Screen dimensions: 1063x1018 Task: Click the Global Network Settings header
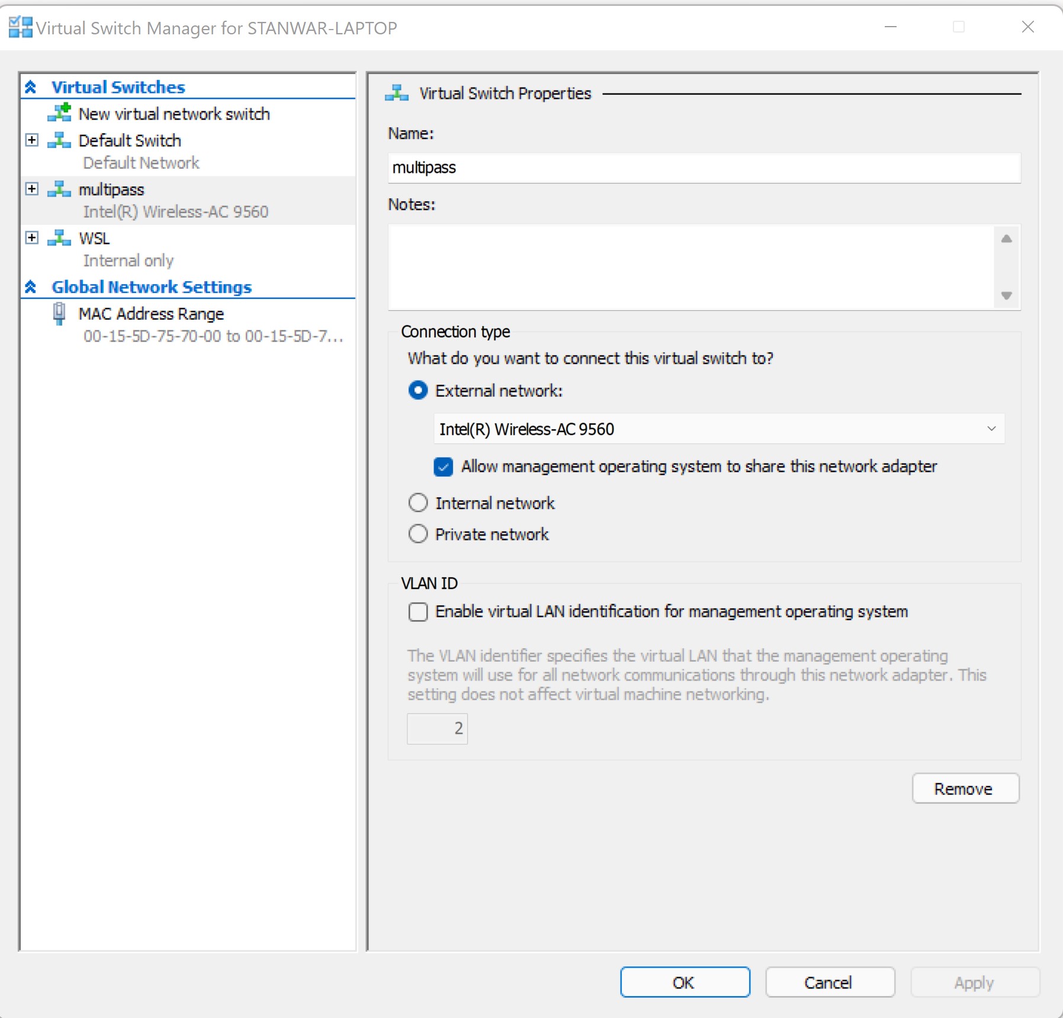coord(152,287)
